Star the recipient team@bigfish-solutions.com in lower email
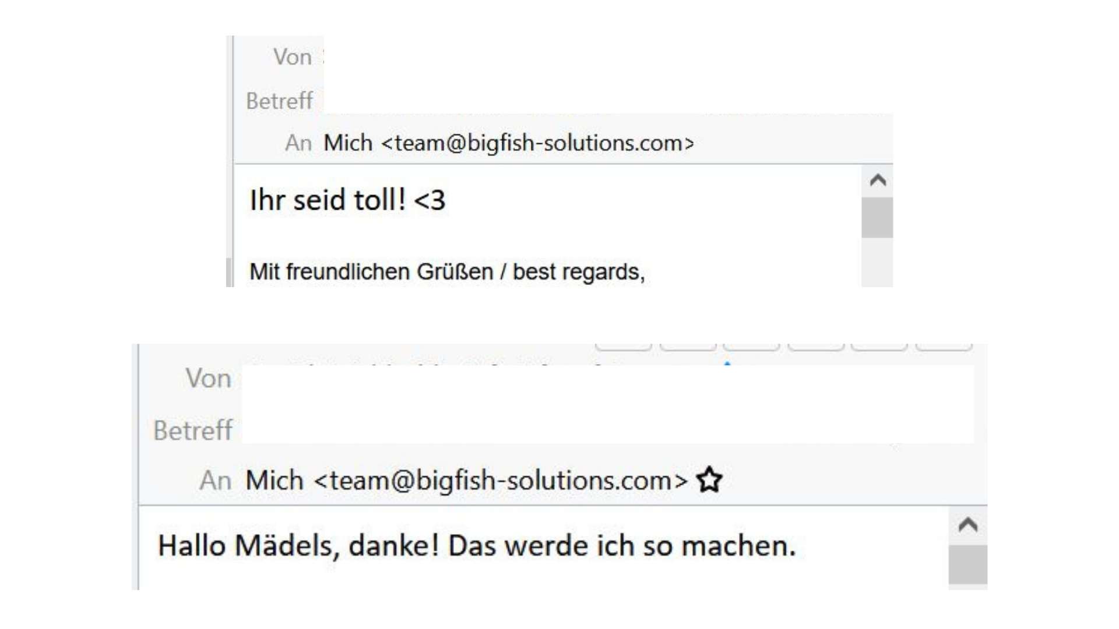 [709, 480]
